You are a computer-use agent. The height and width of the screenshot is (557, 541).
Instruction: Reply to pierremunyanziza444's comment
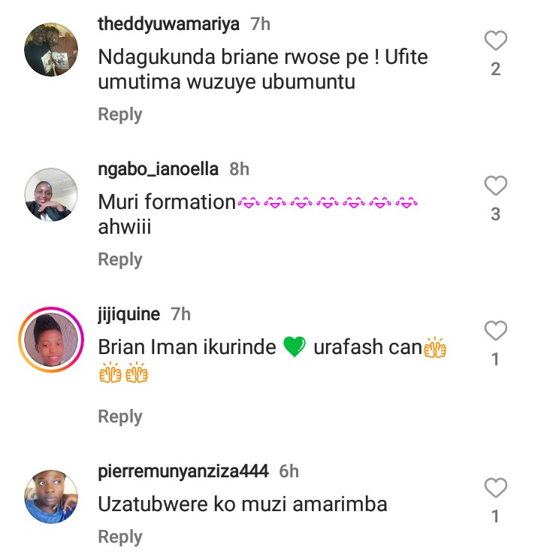120,537
